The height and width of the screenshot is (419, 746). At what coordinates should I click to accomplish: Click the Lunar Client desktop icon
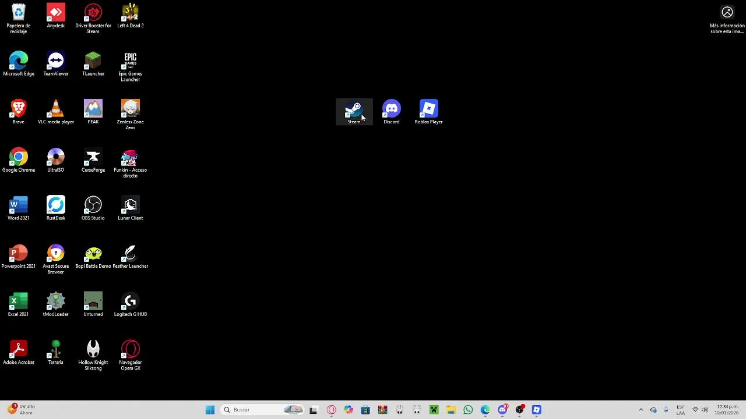pyautogui.click(x=131, y=208)
